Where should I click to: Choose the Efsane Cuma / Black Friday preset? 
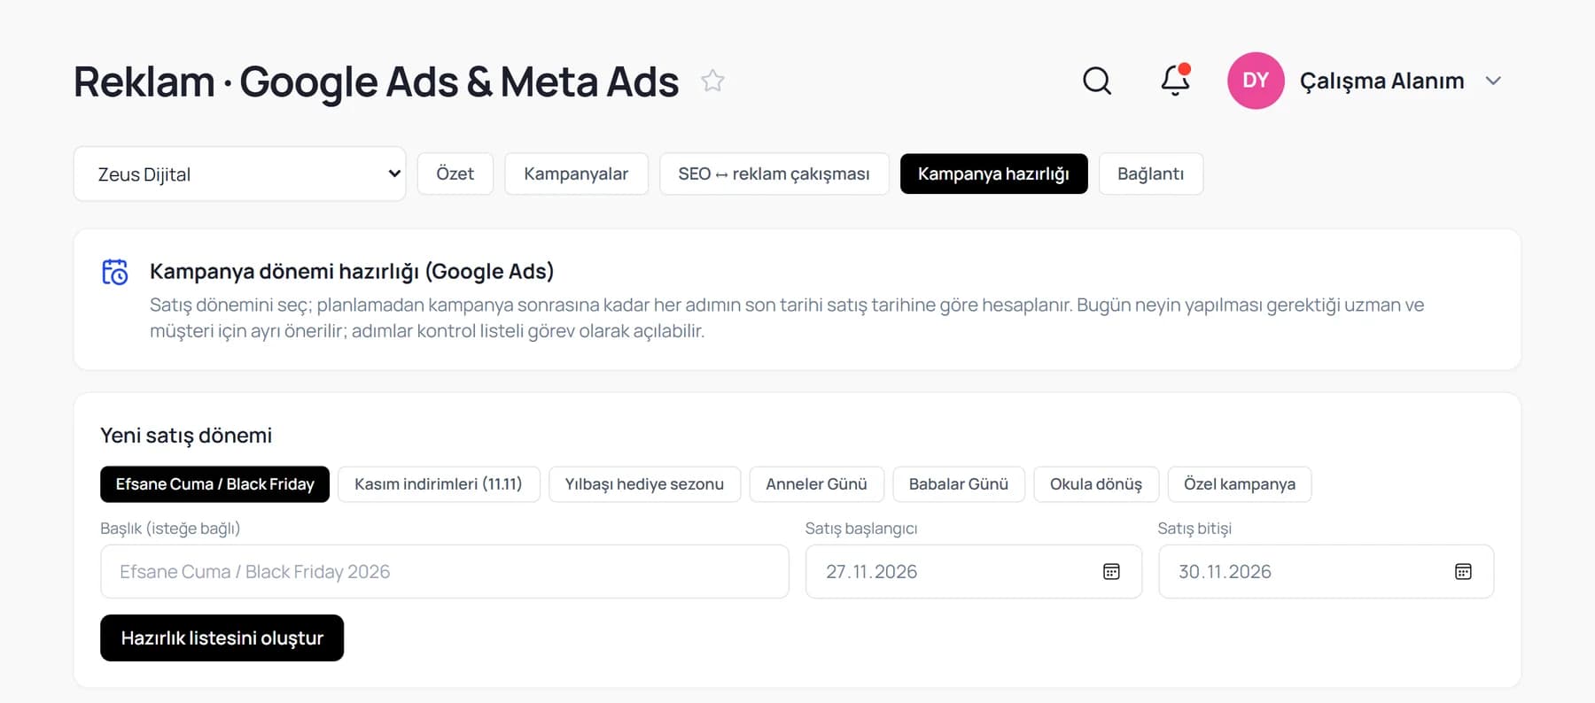click(x=214, y=484)
